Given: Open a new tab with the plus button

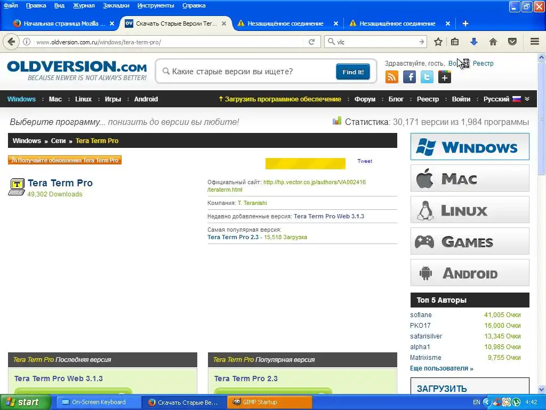Looking at the screenshot, I should pos(465,23).
